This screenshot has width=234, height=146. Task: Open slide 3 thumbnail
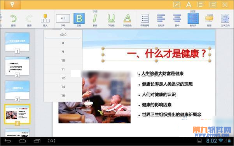tap(17, 90)
